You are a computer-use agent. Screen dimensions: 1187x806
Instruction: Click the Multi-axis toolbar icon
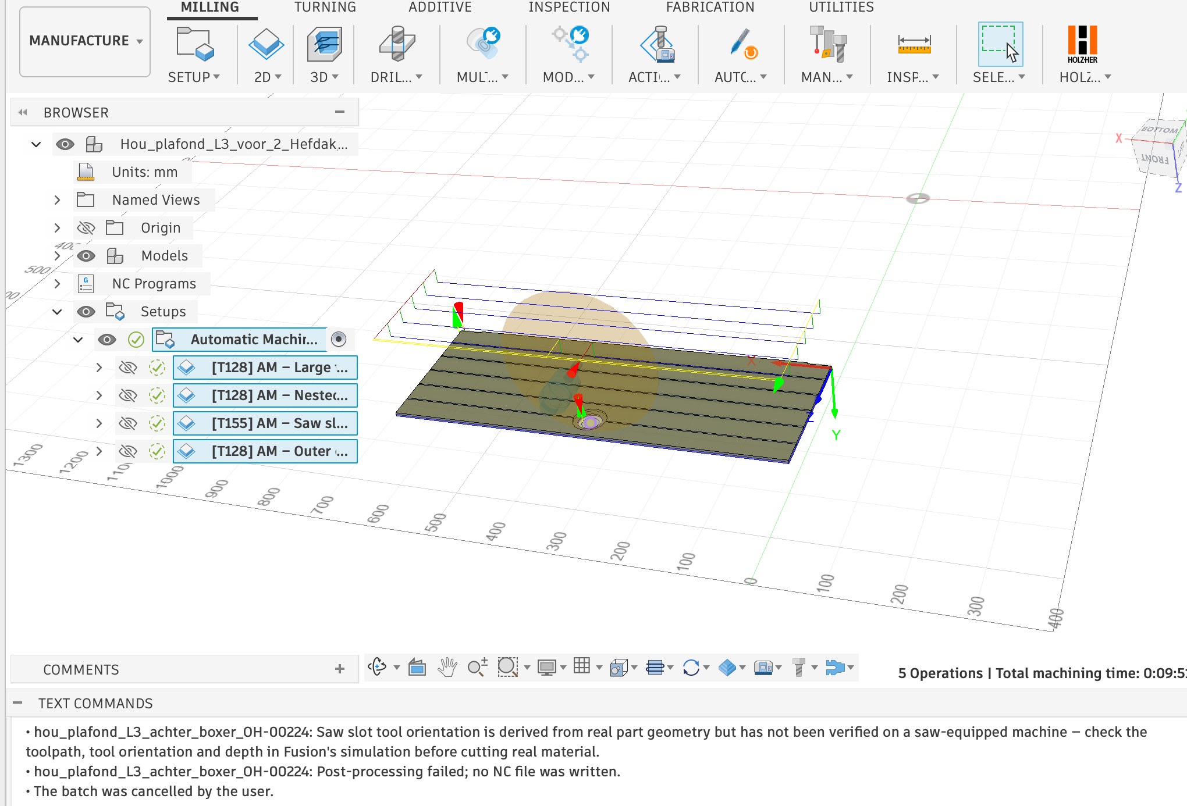tap(482, 44)
